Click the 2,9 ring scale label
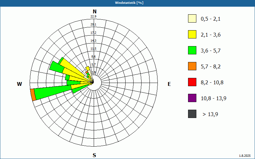Screen dimensions: 255x159 tap(94, 72)
